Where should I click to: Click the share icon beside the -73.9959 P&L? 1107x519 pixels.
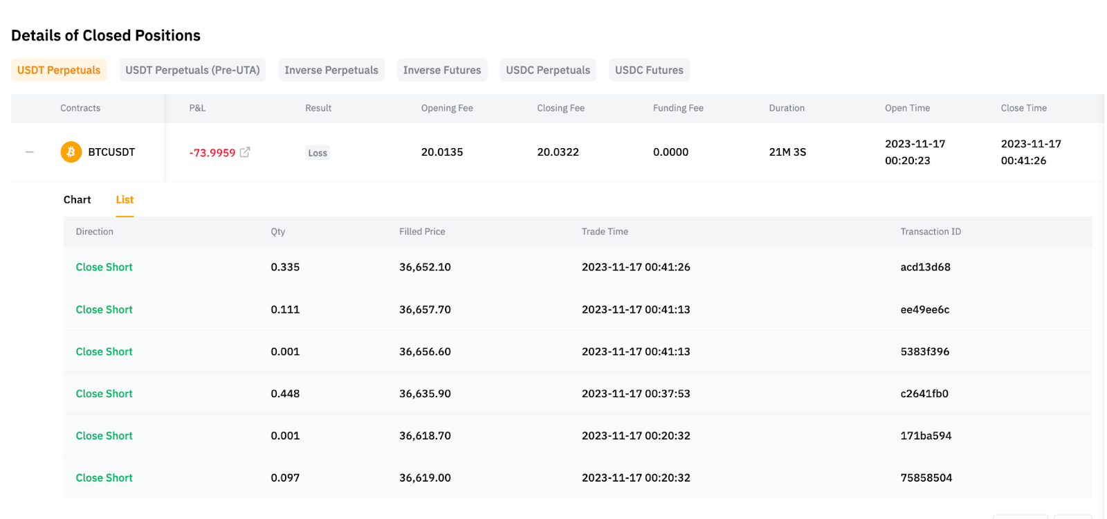[245, 152]
